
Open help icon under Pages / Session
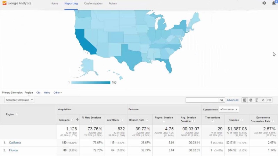coord(164,121)
